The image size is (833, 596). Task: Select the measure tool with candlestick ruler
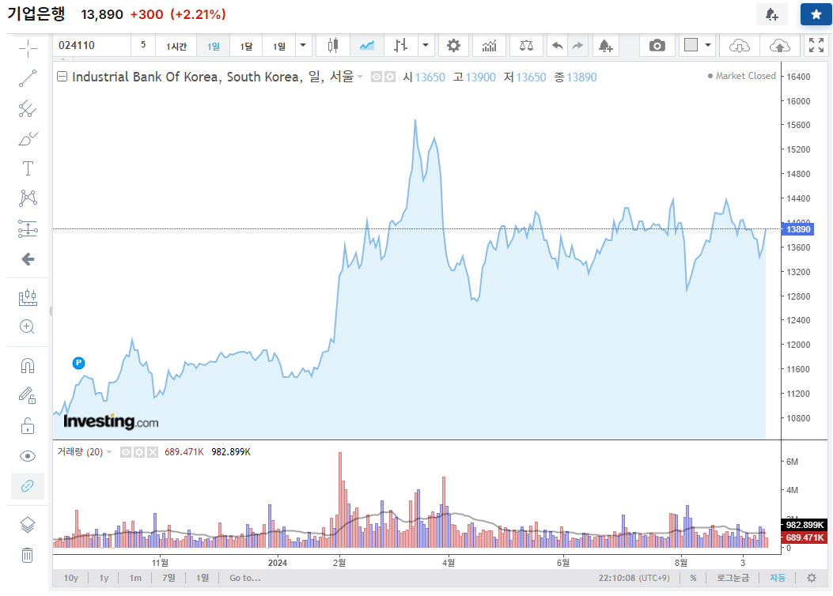coord(28,297)
